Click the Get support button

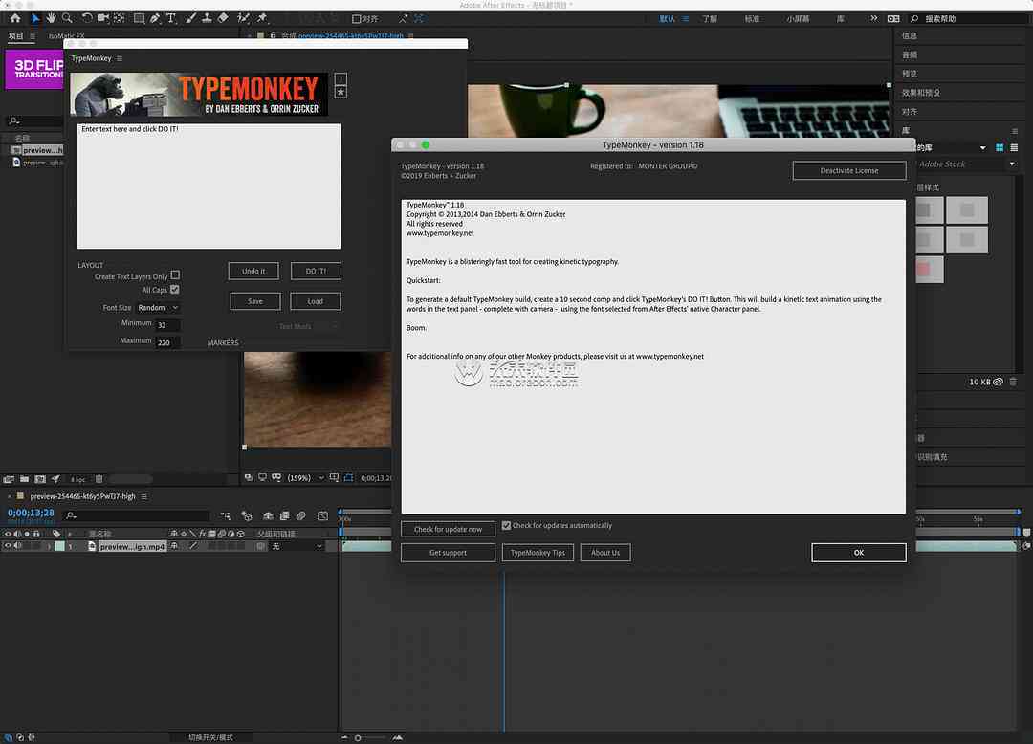[448, 553]
